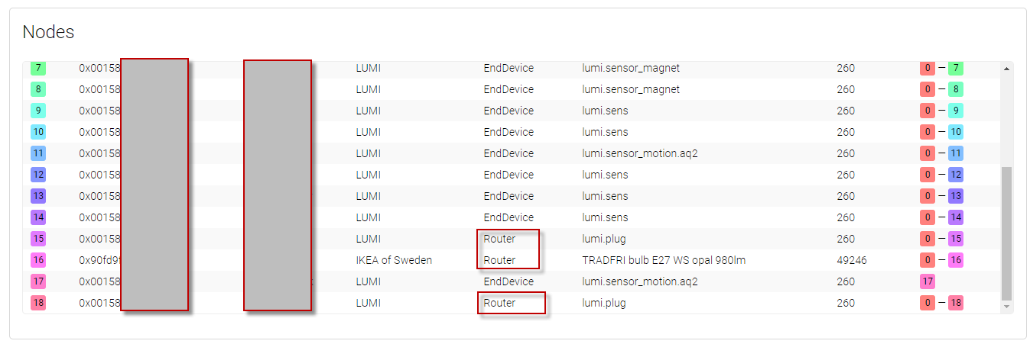Select the blue node 11 badge

click(38, 153)
